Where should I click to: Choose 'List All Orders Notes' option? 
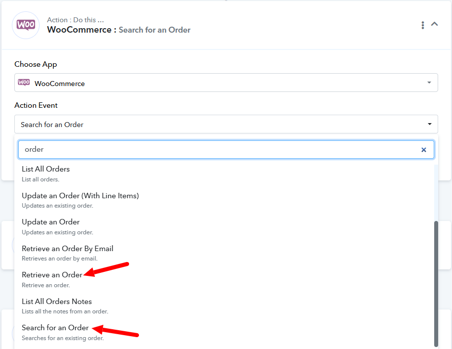coord(57,302)
